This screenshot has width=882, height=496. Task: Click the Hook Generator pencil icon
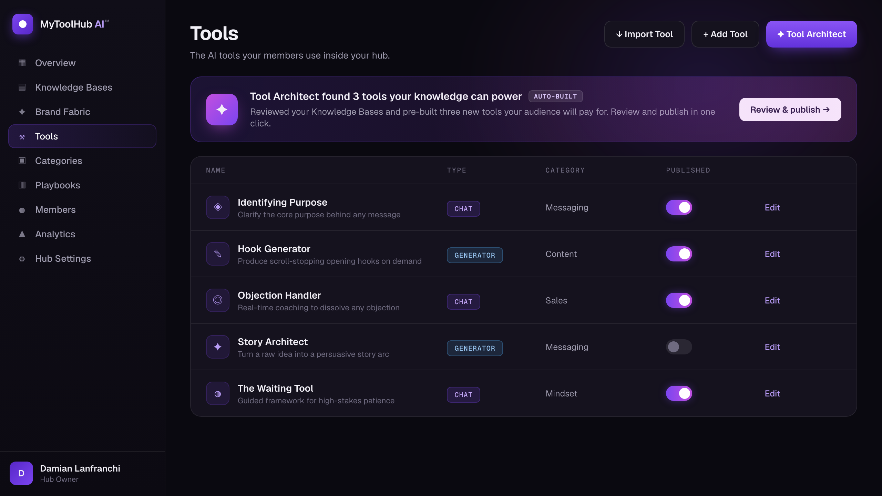coord(218,254)
